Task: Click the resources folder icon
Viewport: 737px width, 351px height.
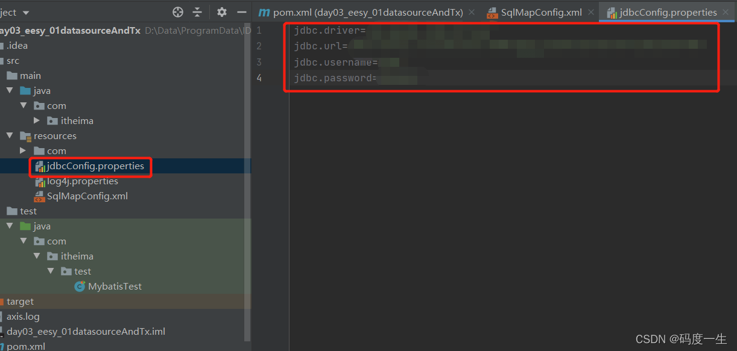Action: tap(25, 136)
